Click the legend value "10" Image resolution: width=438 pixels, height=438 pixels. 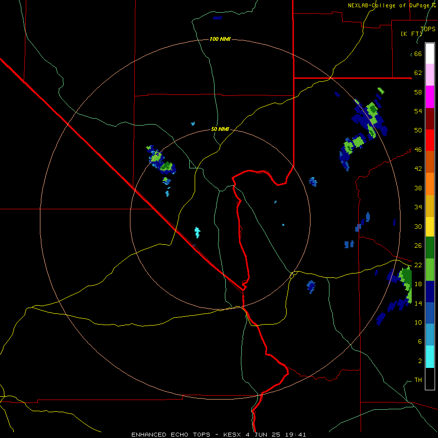click(418, 322)
